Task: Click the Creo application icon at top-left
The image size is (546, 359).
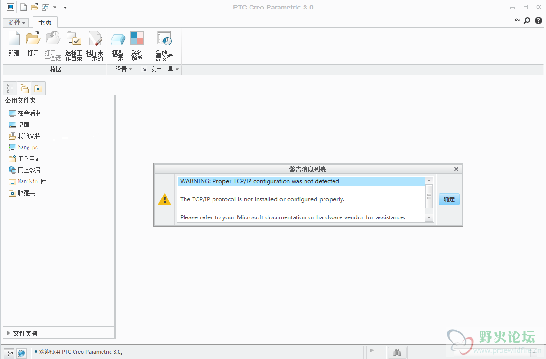Action: (10, 7)
